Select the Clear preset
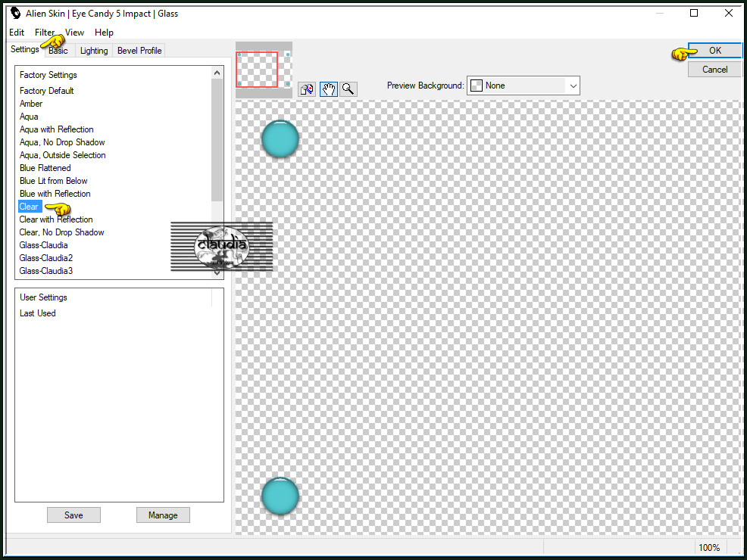 click(x=30, y=207)
